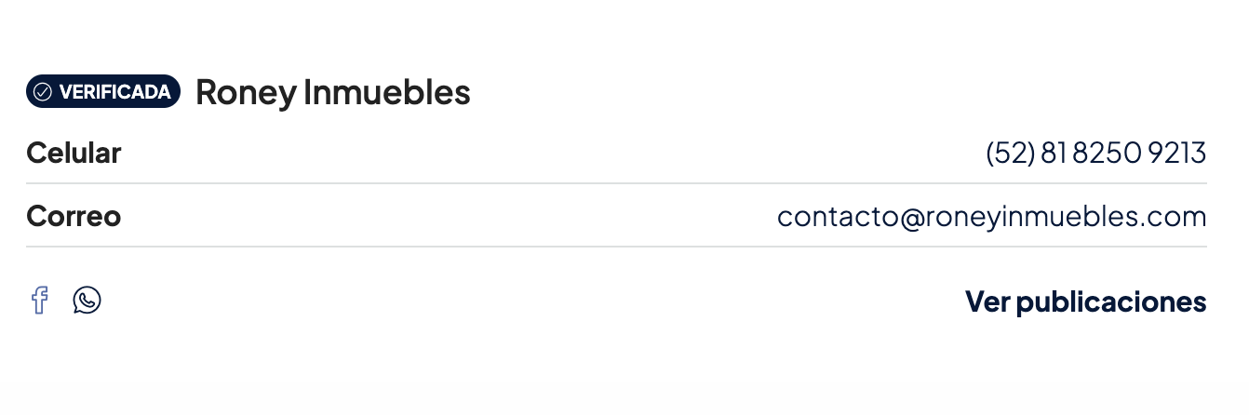Click the (52) country code in the phone number

1010,153
